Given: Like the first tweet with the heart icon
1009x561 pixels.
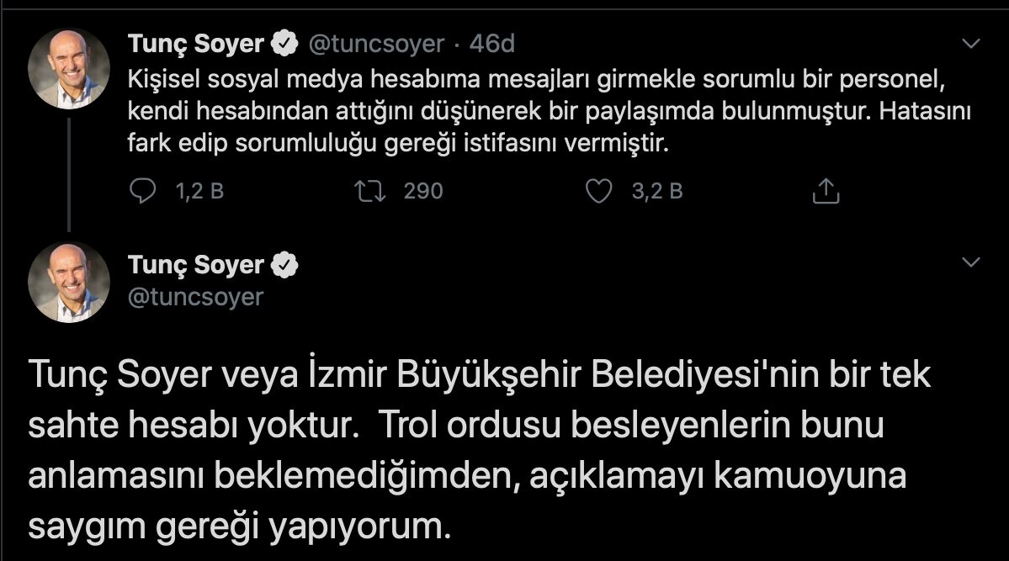Looking at the screenshot, I should [598, 192].
